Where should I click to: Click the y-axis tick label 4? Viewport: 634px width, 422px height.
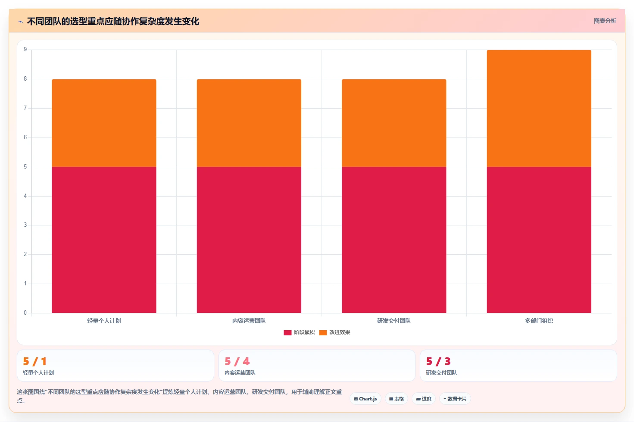click(25, 196)
